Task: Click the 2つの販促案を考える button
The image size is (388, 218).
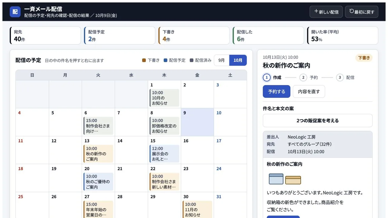Action: [317, 121]
